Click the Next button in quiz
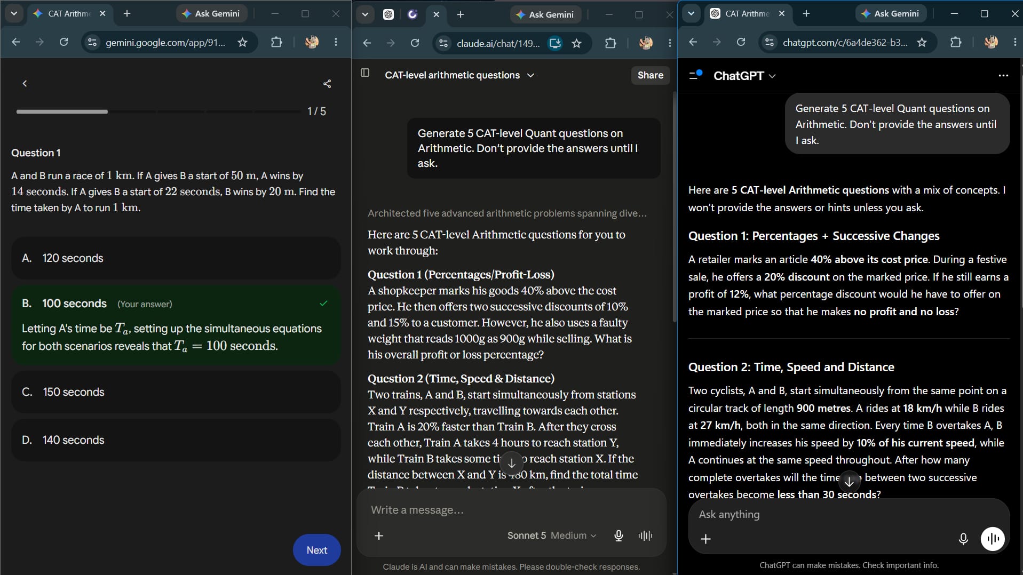This screenshot has width=1023, height=575. click(316, 550)
